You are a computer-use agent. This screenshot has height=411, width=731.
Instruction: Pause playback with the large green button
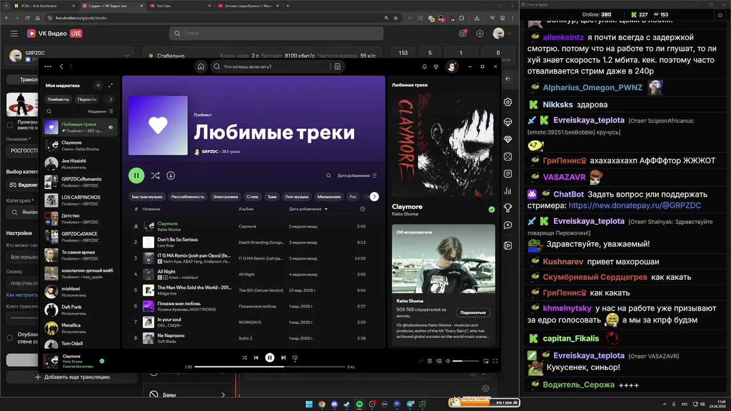136,176
